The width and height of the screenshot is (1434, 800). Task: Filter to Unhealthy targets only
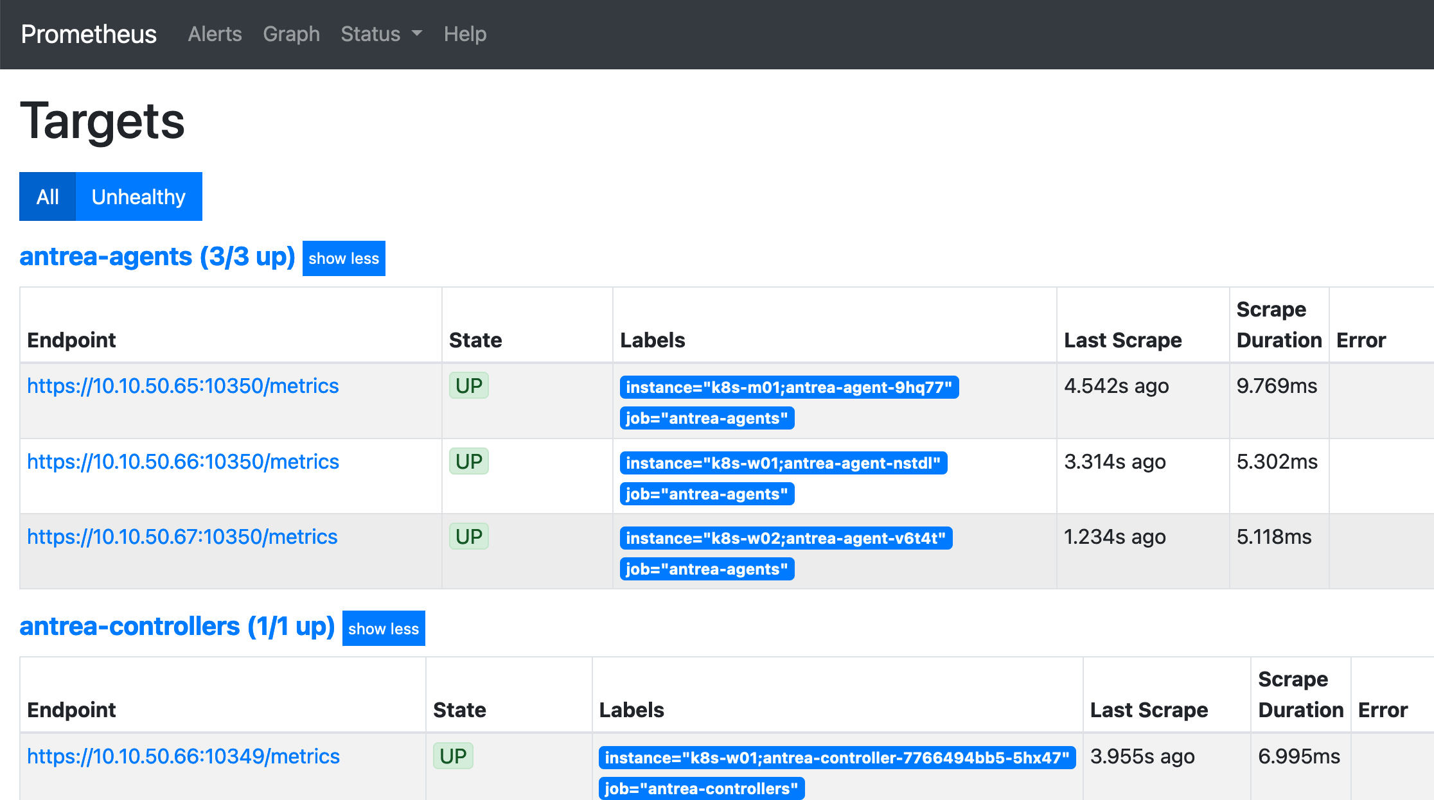pyautogui.click(x=139, y=196)
